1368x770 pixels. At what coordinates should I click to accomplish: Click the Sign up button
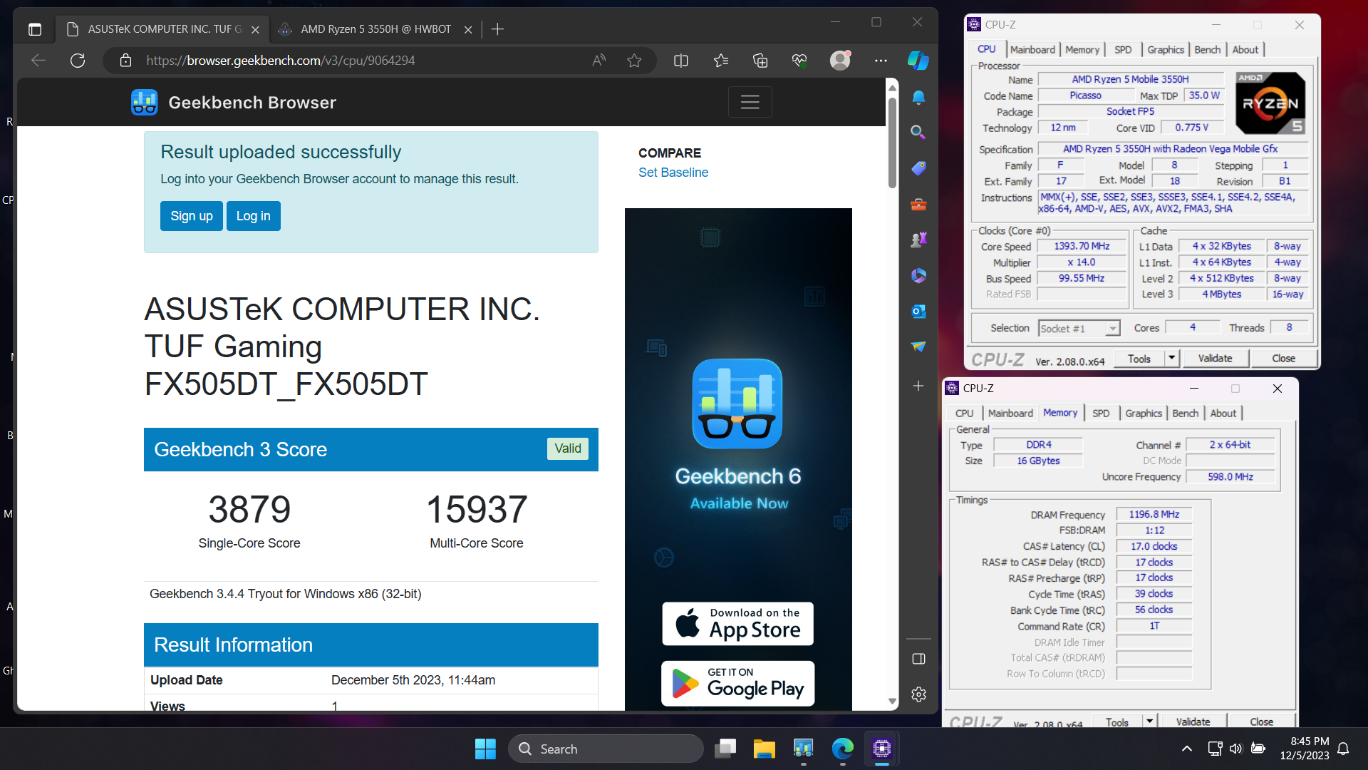tap(192, 216)
